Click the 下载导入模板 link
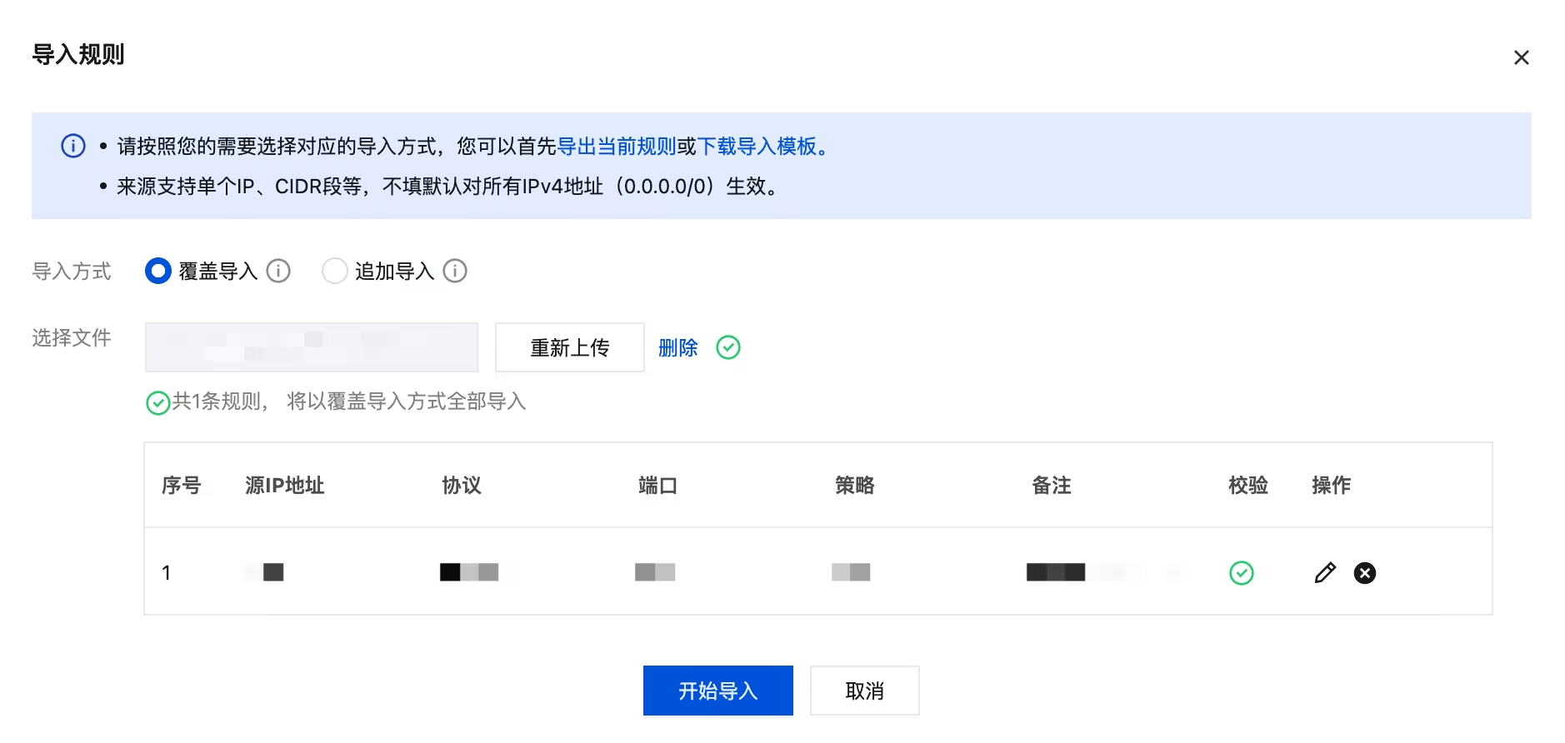Image resolution: width=1565 pixels, height=743 pixels. (756, 147)
